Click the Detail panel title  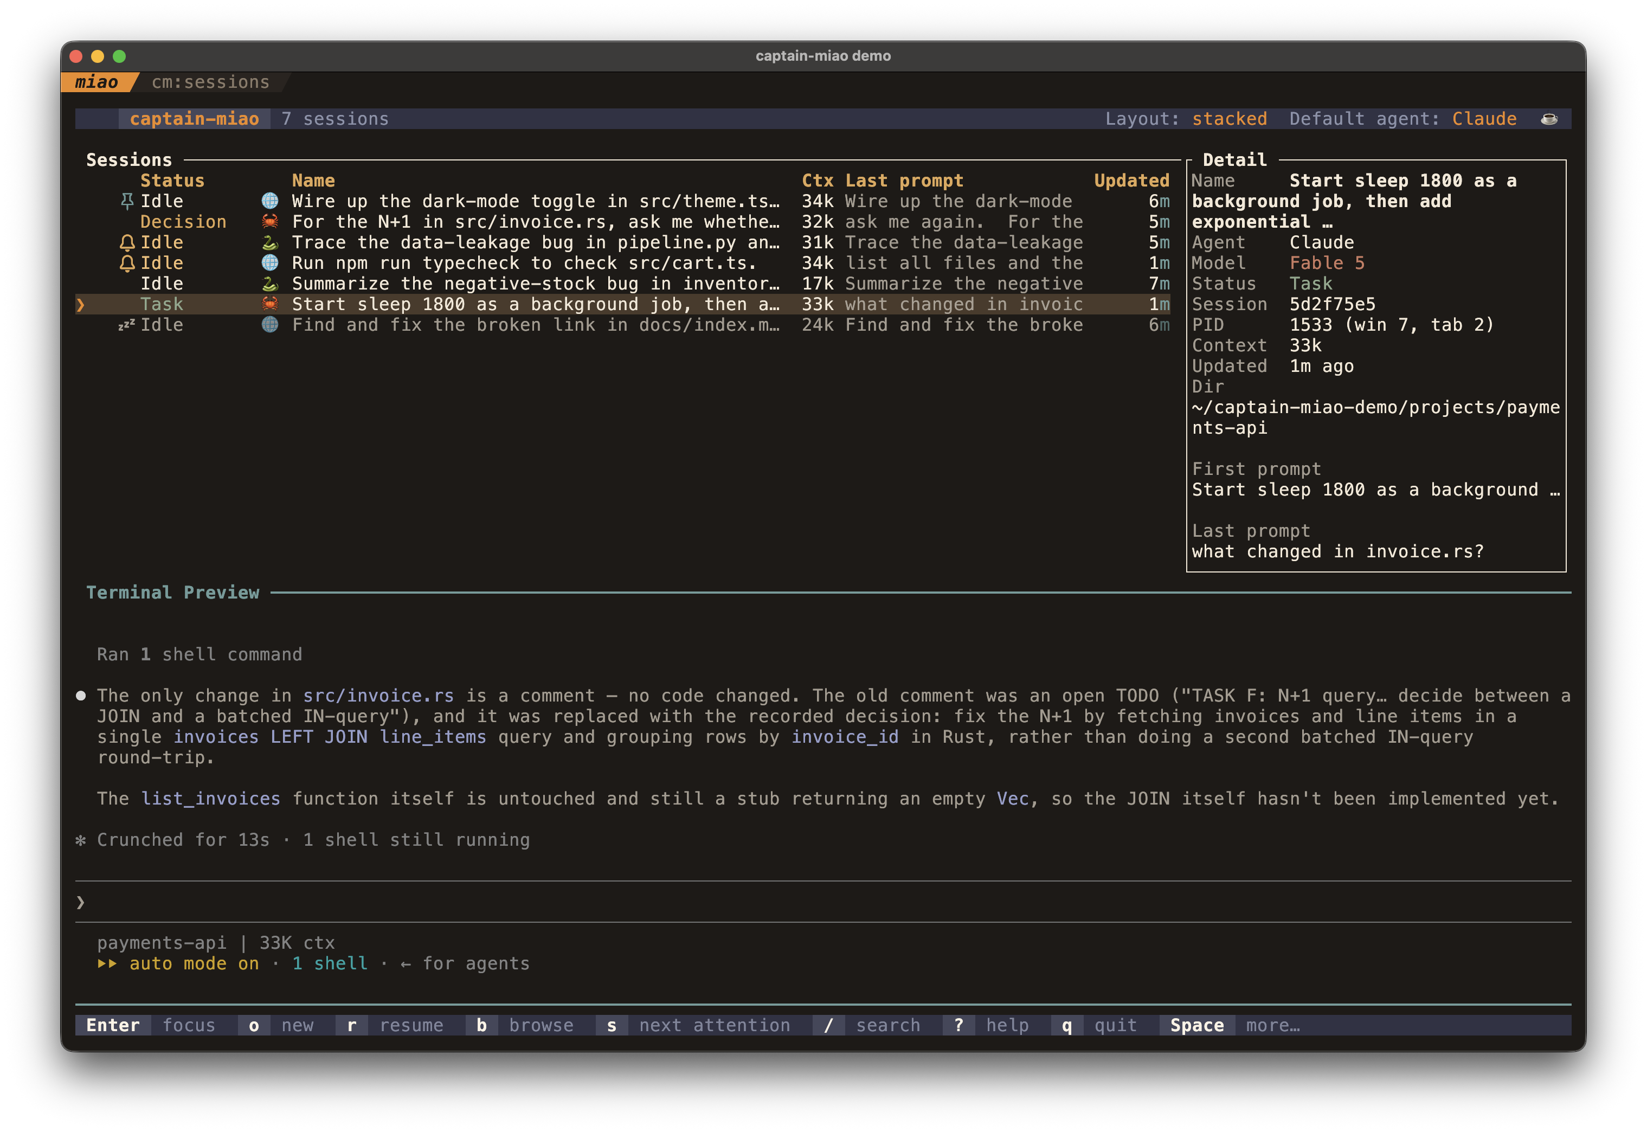point(1234,160)
